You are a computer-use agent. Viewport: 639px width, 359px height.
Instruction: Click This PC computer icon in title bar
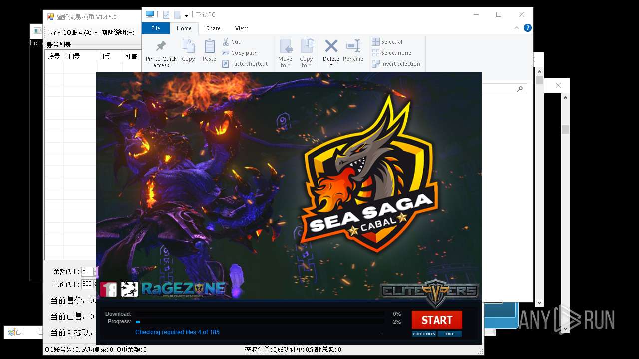click(149, 14)
